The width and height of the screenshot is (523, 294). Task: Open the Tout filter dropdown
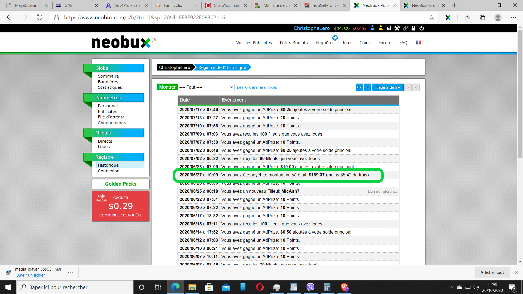tap(206, 87)
